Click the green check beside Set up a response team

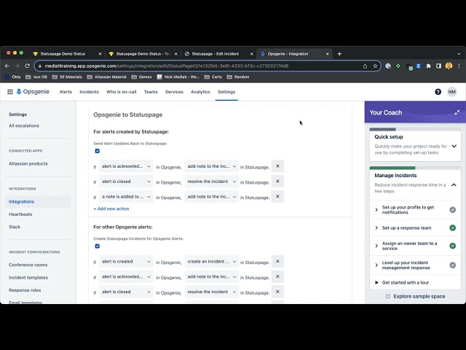(452, 228)
